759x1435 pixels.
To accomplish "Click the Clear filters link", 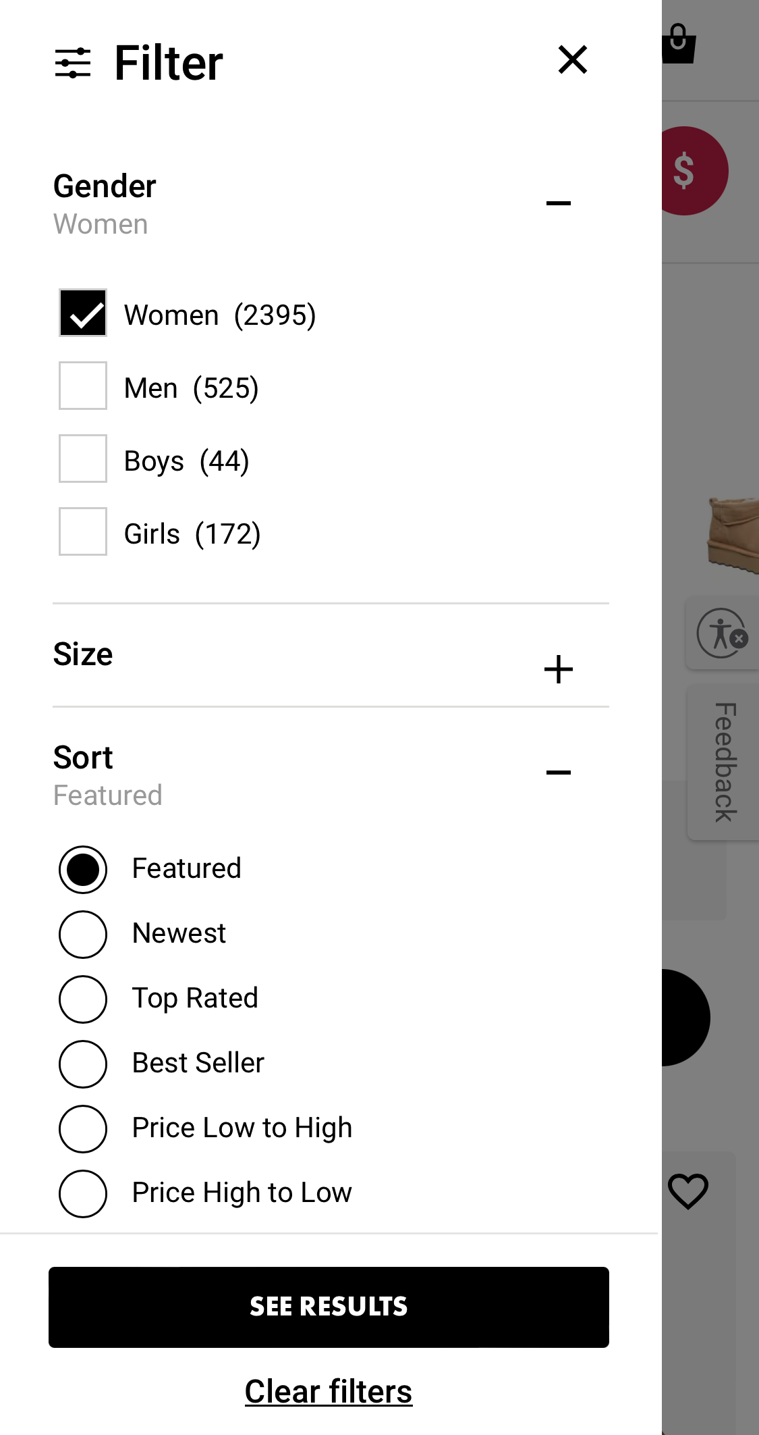I will click(329, 1391).
